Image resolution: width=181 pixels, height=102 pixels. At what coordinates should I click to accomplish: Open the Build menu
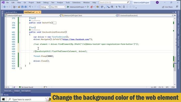[x=38, y=3]
